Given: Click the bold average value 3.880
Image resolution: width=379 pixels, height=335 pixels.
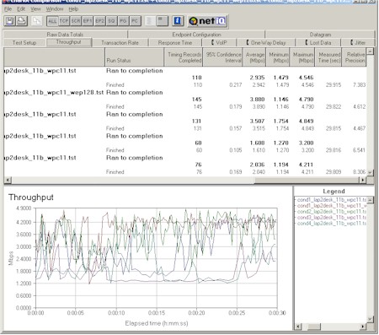Looking at the screenshot, I should [x=257, y=100].
